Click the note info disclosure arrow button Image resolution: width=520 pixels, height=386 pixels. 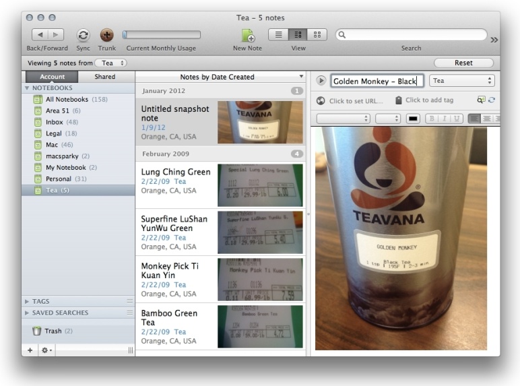(321, 81)
